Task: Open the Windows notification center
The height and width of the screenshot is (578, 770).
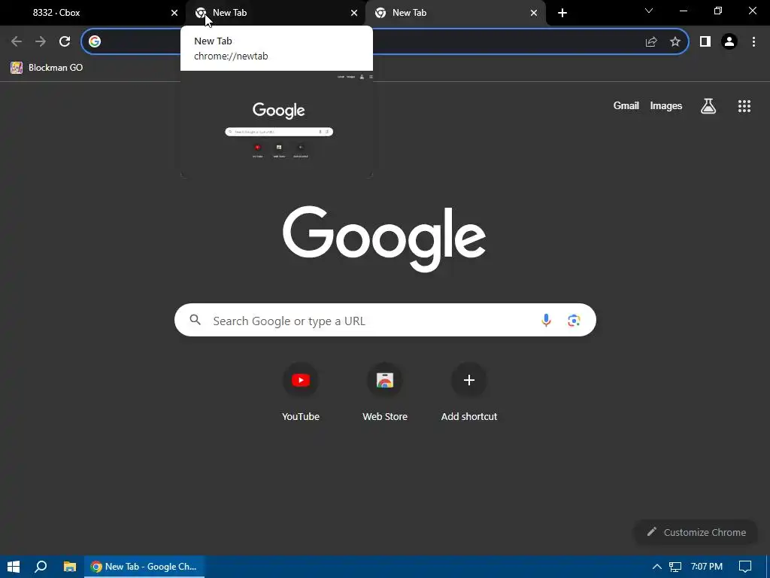Action: (745, 567)
